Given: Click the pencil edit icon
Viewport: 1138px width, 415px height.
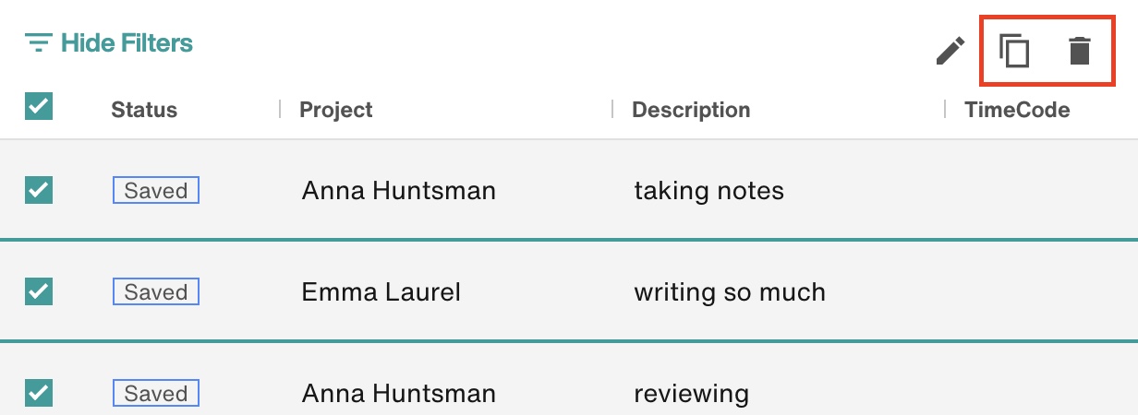Looking at the screenshot, I should tap(950, 51).
